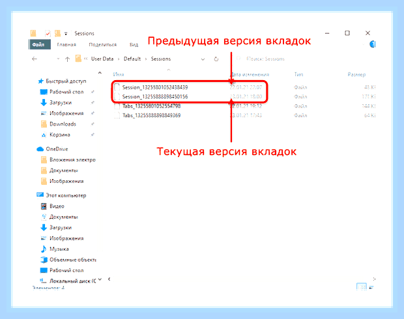This screenshot has width=404, height=319.
Task: Open Документы folder under OneDrive
Action: pos(64,171)
